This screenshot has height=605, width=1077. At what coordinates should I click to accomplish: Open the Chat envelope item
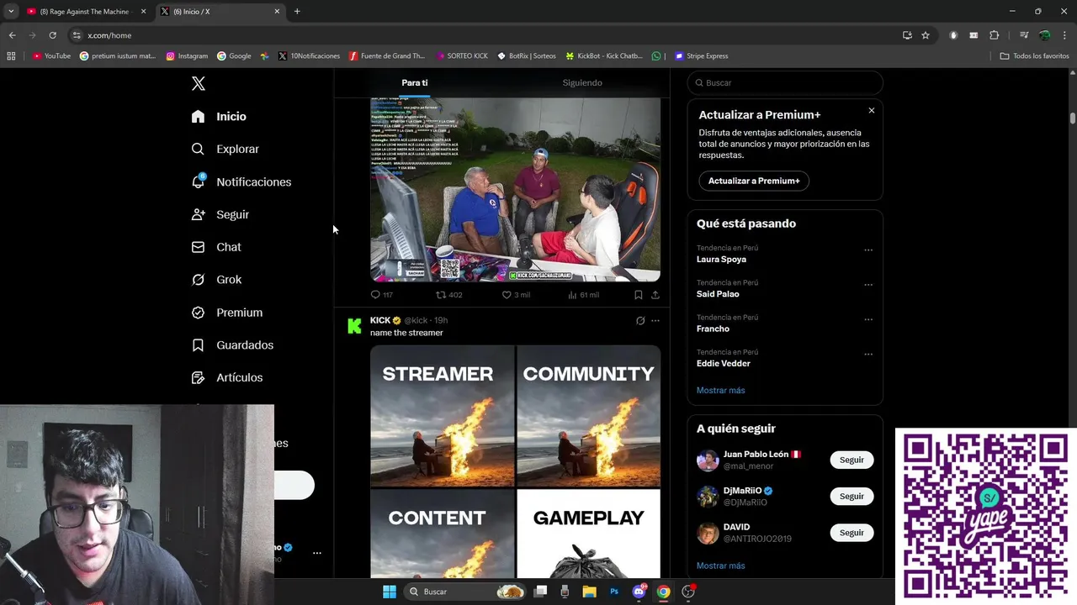point(216,247)
